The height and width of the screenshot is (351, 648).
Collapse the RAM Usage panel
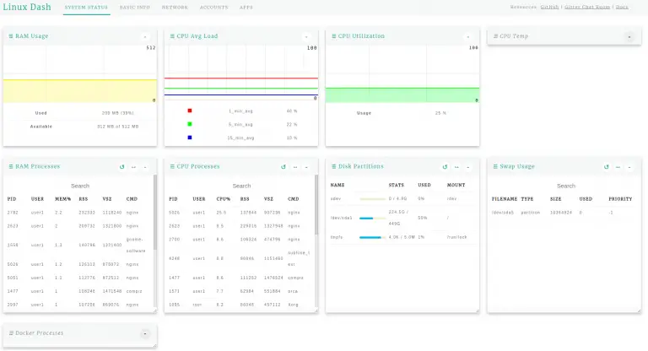pyautogui.click(x=144, y=37)
